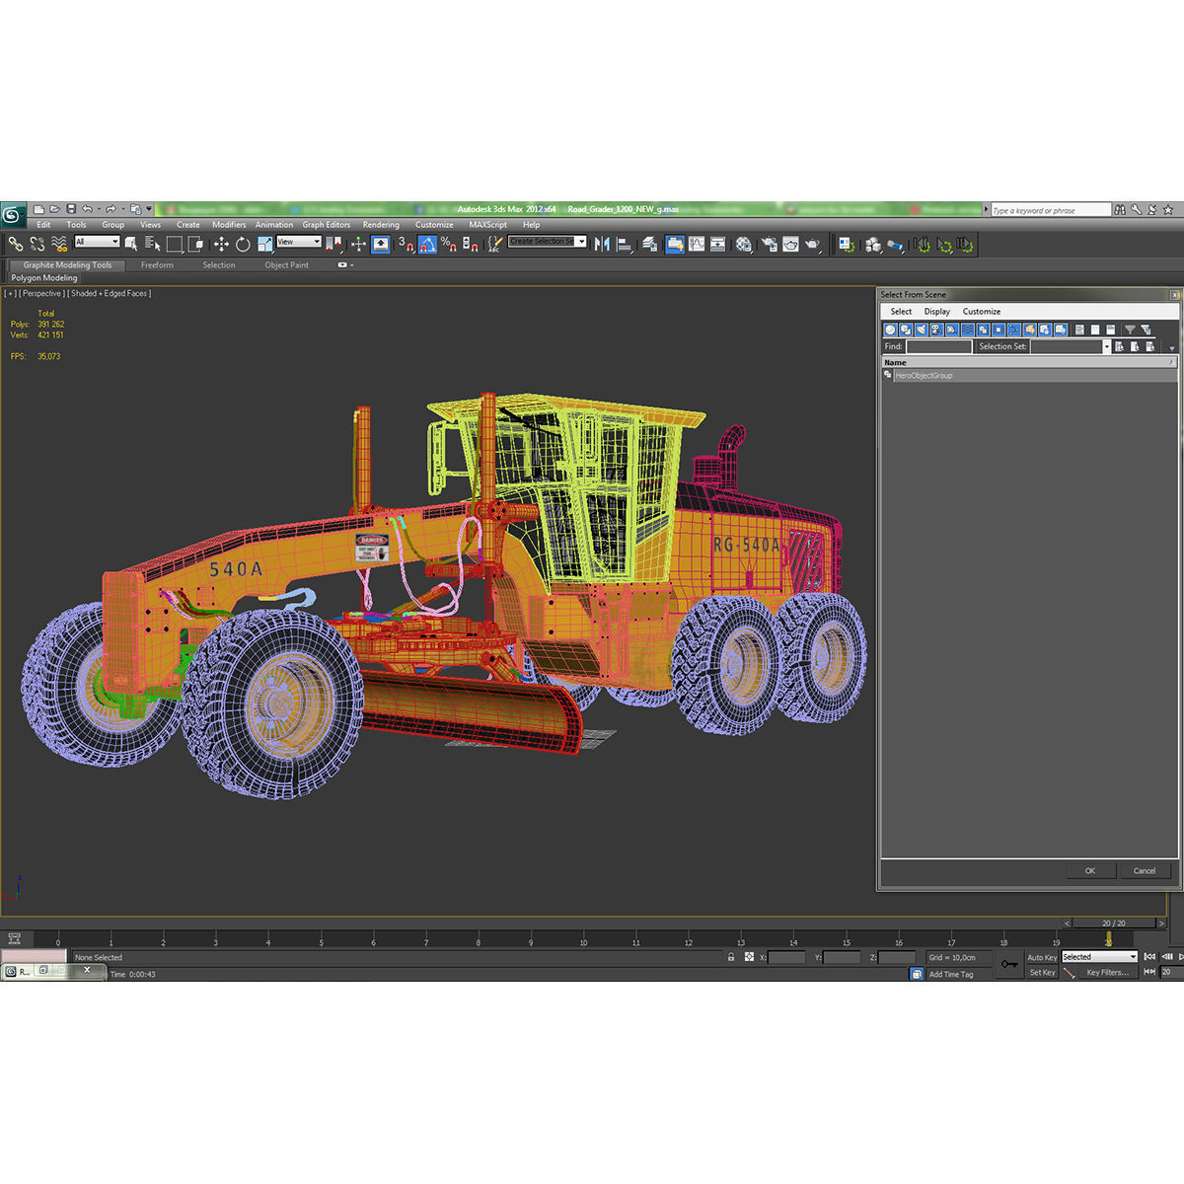Open the Render Setup icon
The image size is (1184, 1184).
(769, 244)
